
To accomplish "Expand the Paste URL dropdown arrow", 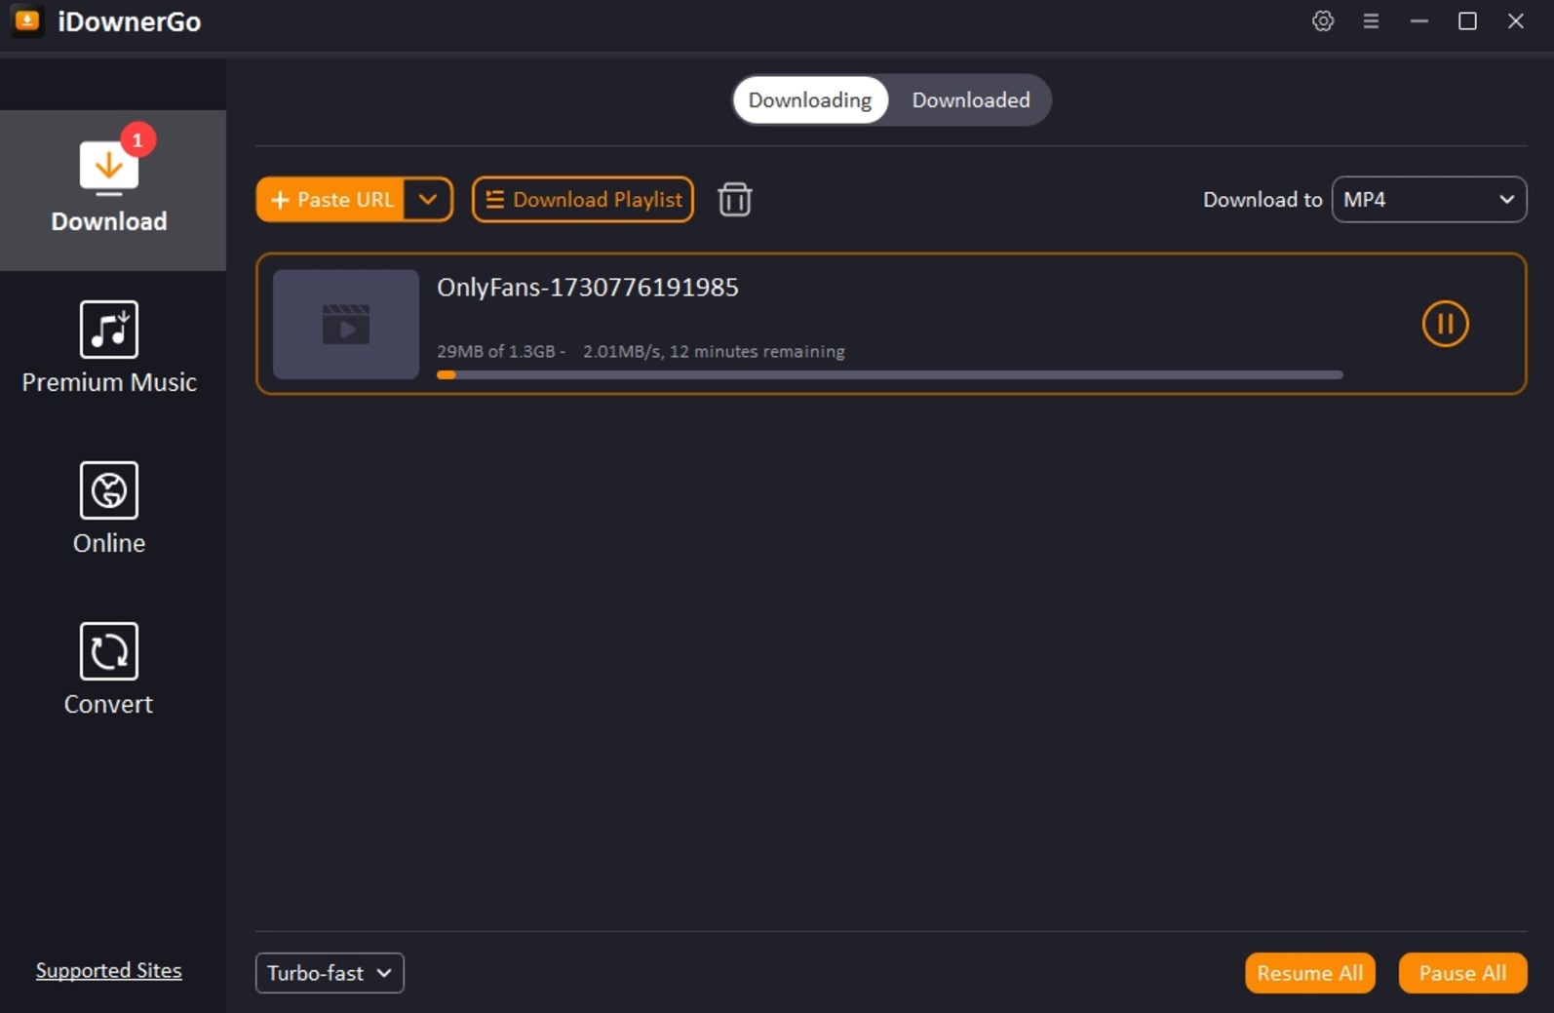I will coord(428,200).
